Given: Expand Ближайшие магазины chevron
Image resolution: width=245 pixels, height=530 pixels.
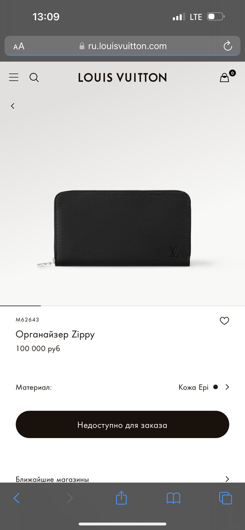Looking at the screenshot, I should [227, 479].
